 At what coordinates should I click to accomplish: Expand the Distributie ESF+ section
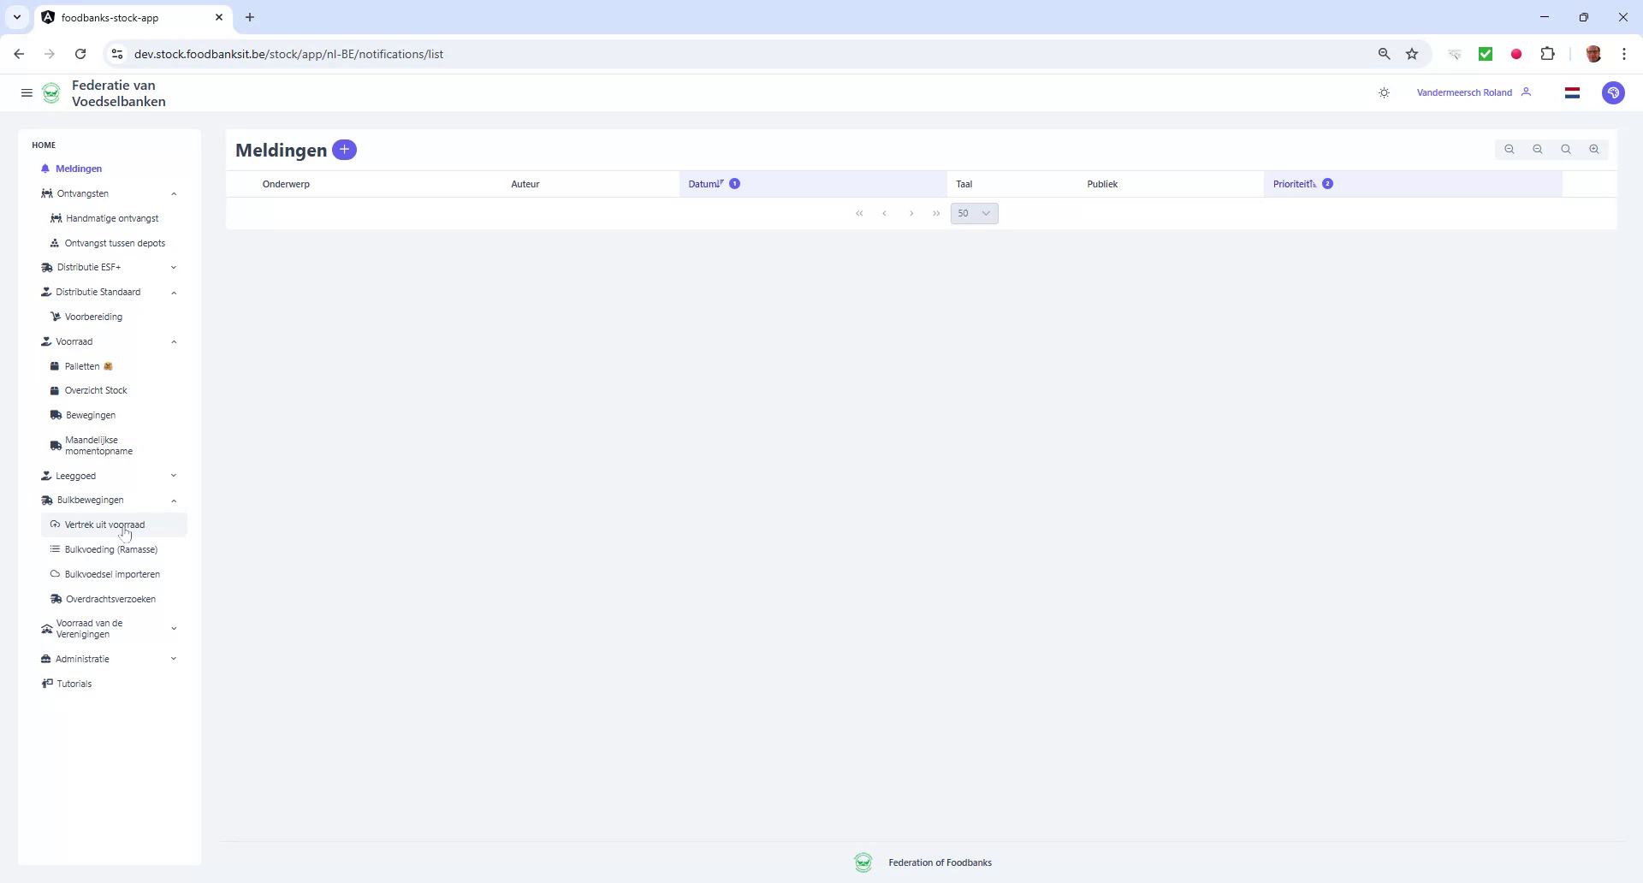[174, 267]
